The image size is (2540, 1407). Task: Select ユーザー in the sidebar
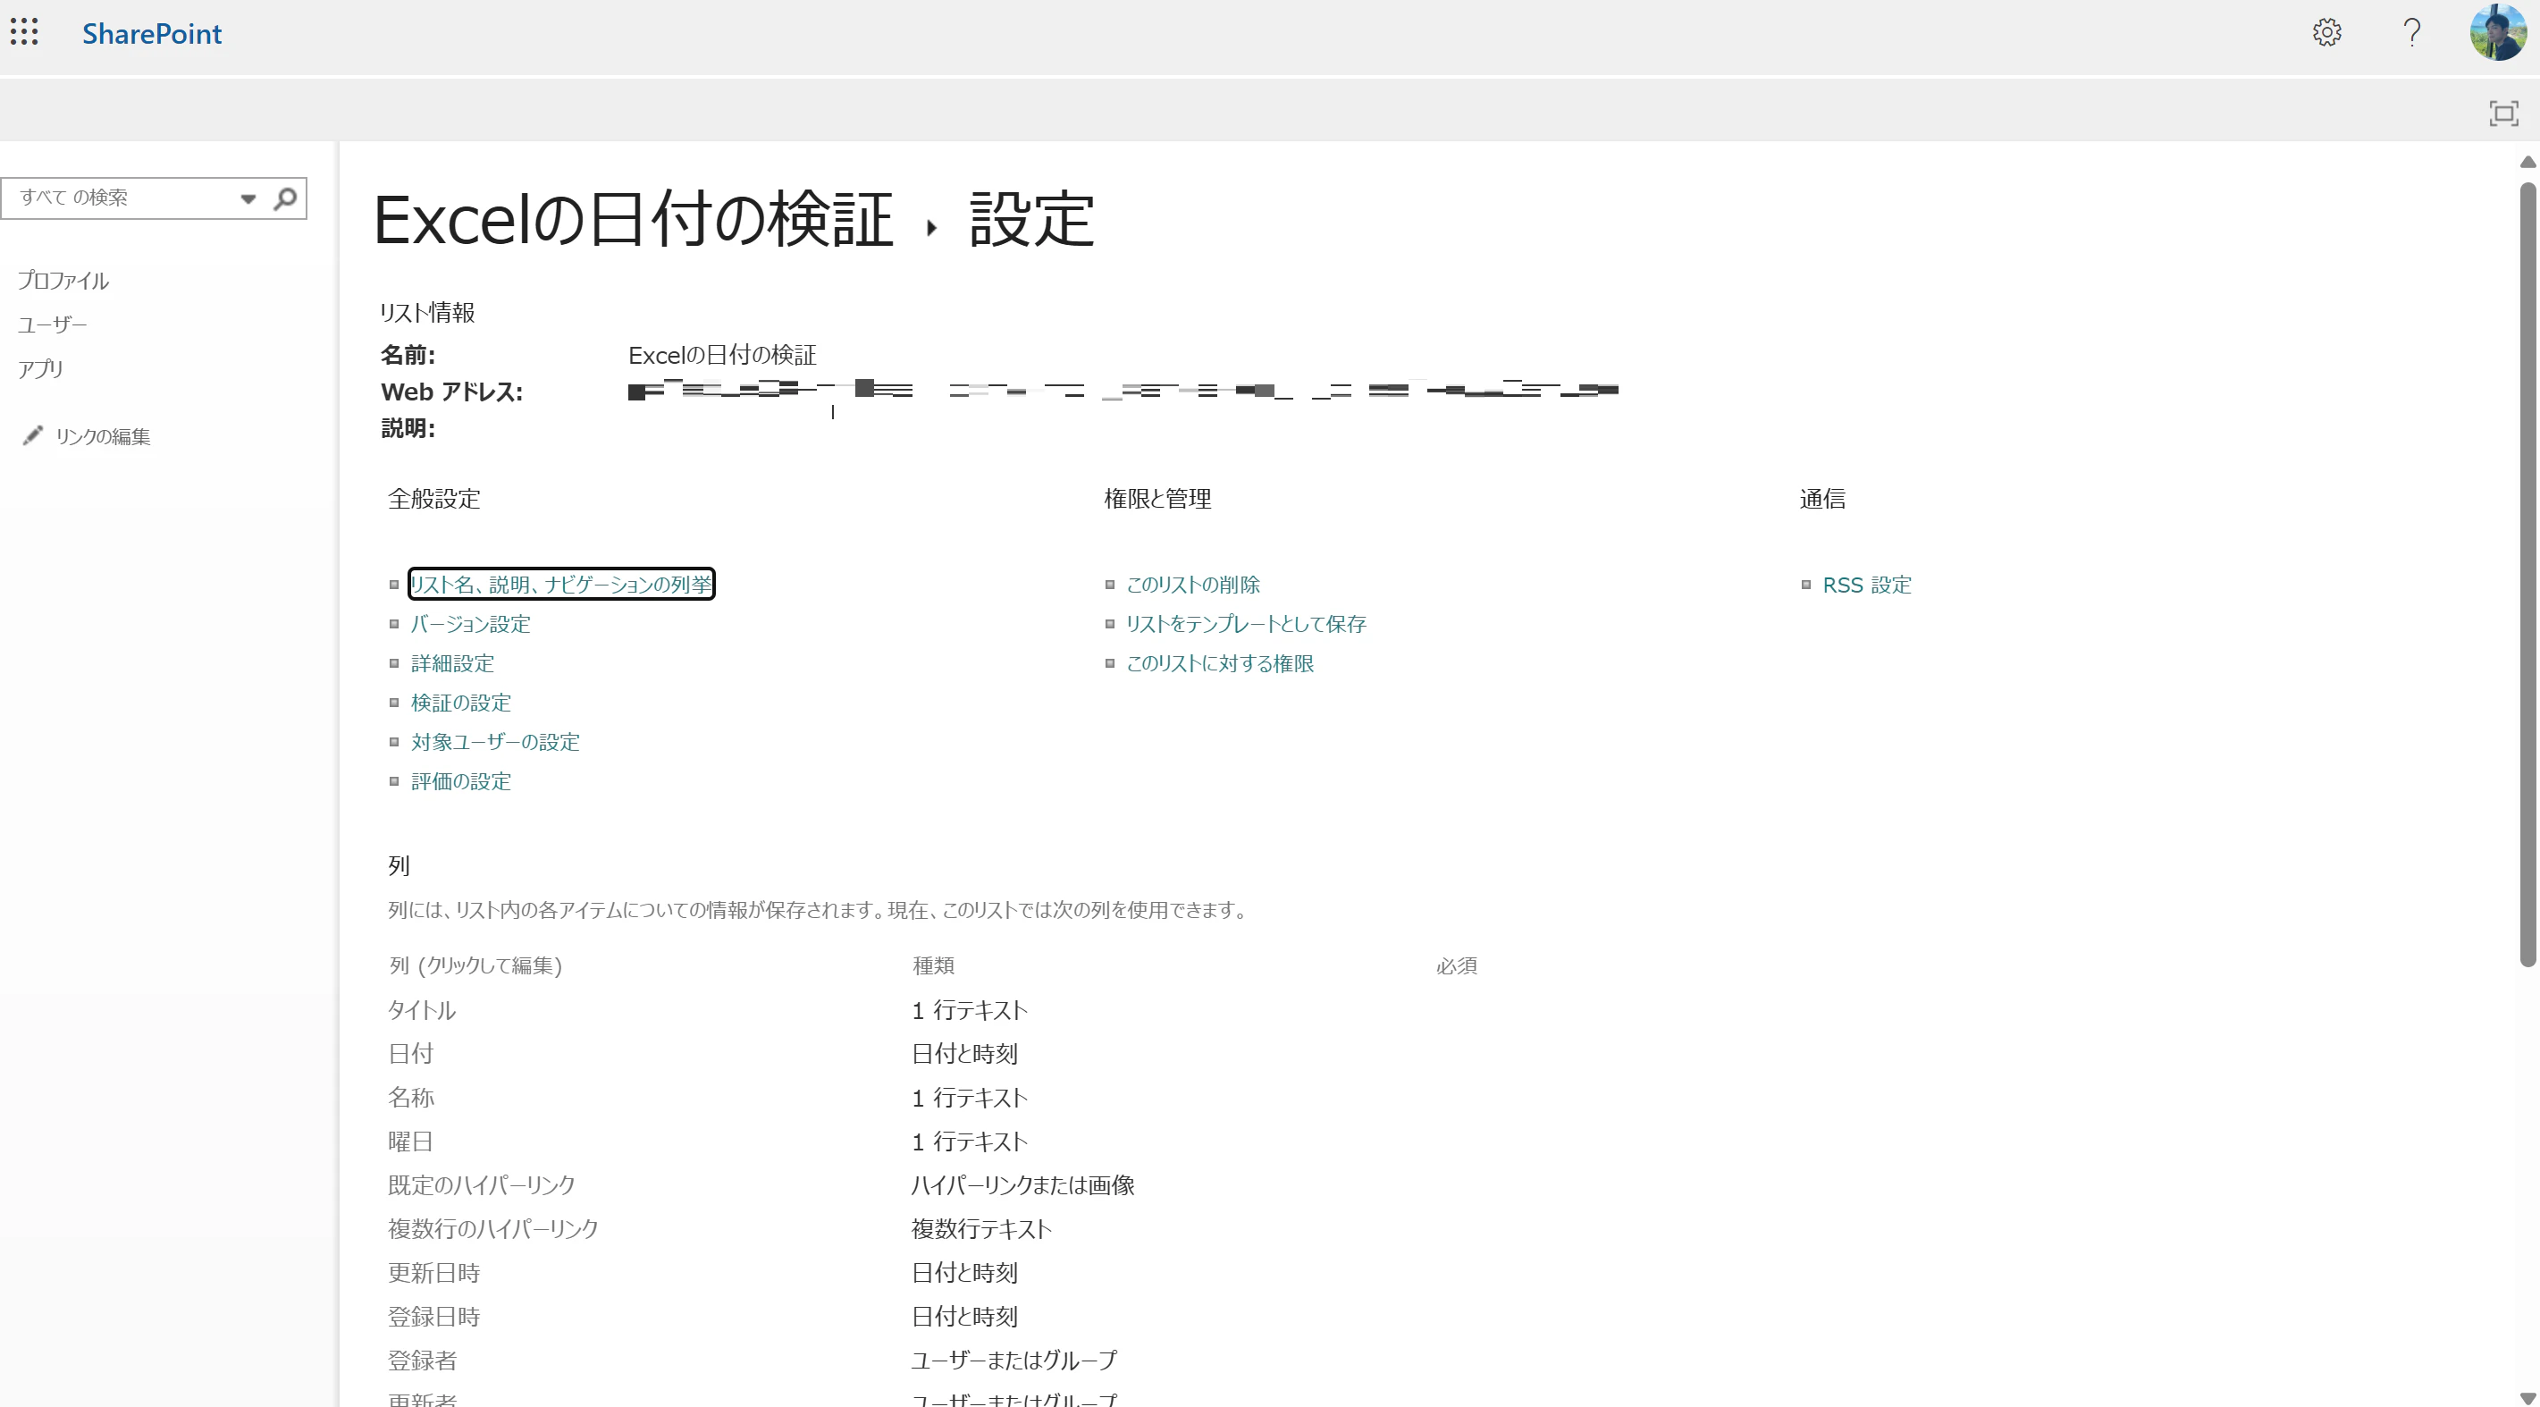[x=52, y=324]
